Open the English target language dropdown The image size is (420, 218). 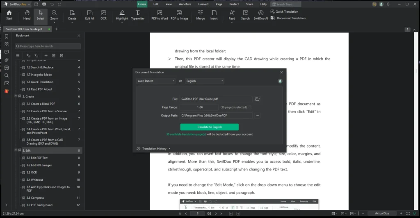[205, 81]
